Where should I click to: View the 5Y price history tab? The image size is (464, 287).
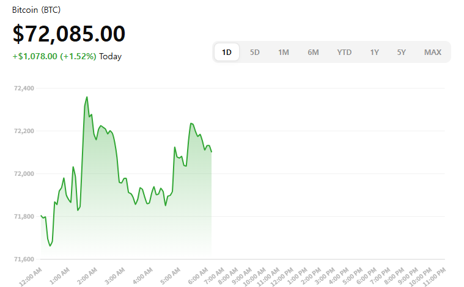[x=401, y=53]
